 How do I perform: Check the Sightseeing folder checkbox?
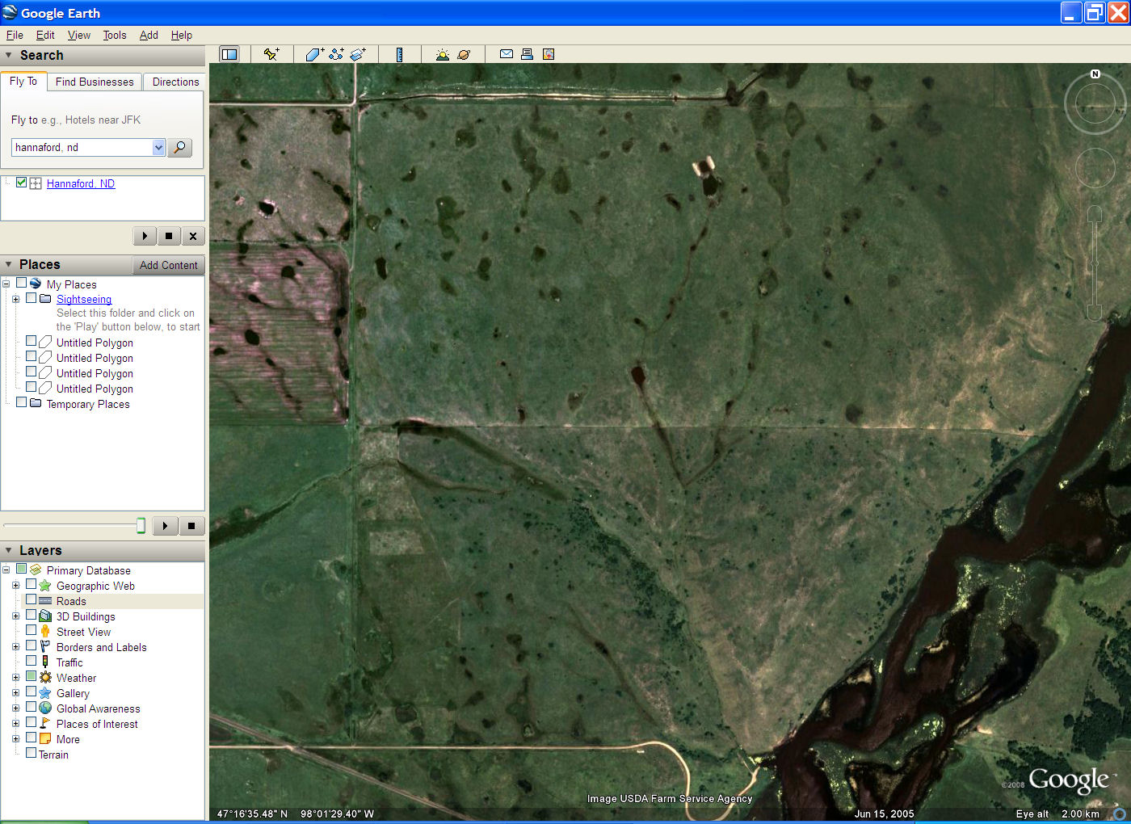[x=31, y=298]
